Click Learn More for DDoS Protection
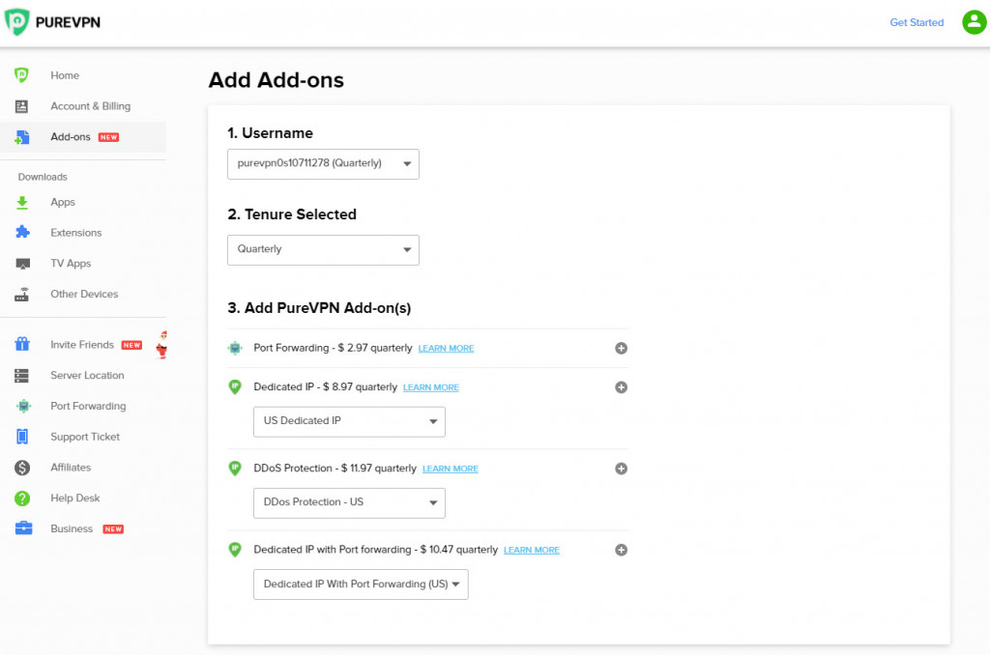 pos(451,469)
